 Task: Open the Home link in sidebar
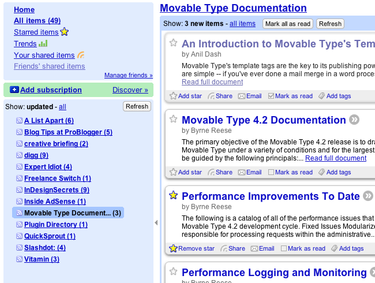point(24,10)
